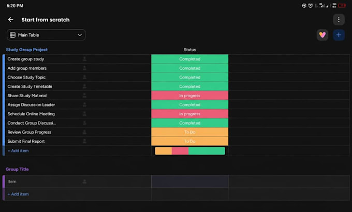Add item under Group Title
352x212 pixels.
[18, 194]
